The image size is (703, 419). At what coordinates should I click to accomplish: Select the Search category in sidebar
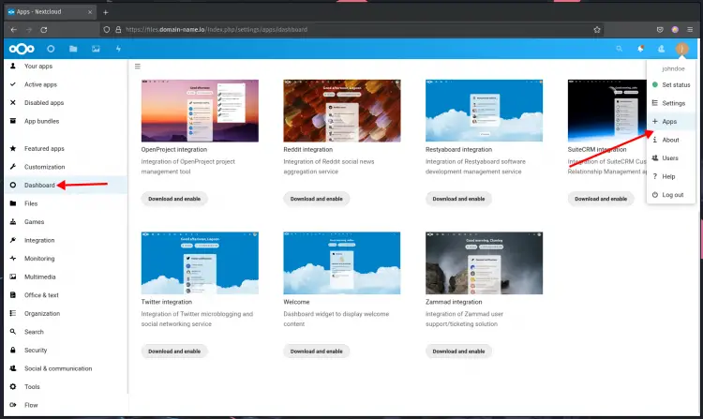click(66, 332)
